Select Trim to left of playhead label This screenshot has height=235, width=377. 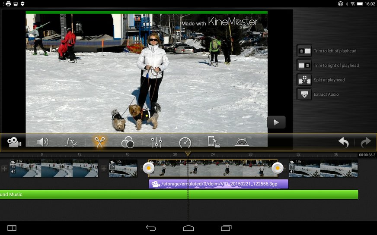tap(335, 51)
